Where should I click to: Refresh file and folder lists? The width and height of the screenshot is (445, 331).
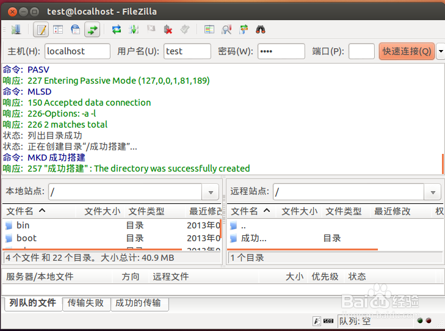pos(117,29)
